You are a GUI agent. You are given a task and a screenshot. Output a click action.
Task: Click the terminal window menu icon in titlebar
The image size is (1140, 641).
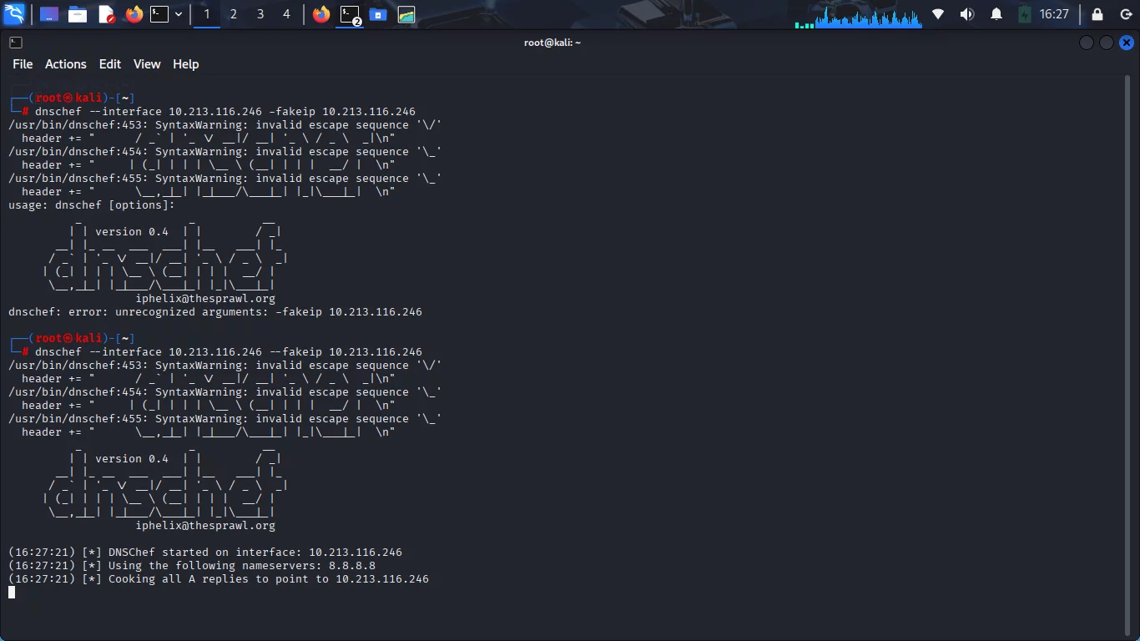pos(16,42)
